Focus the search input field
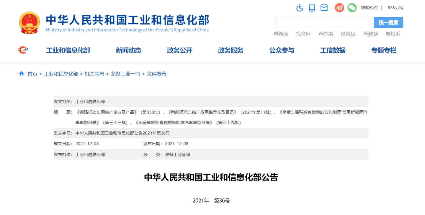 tap(325, 23)
